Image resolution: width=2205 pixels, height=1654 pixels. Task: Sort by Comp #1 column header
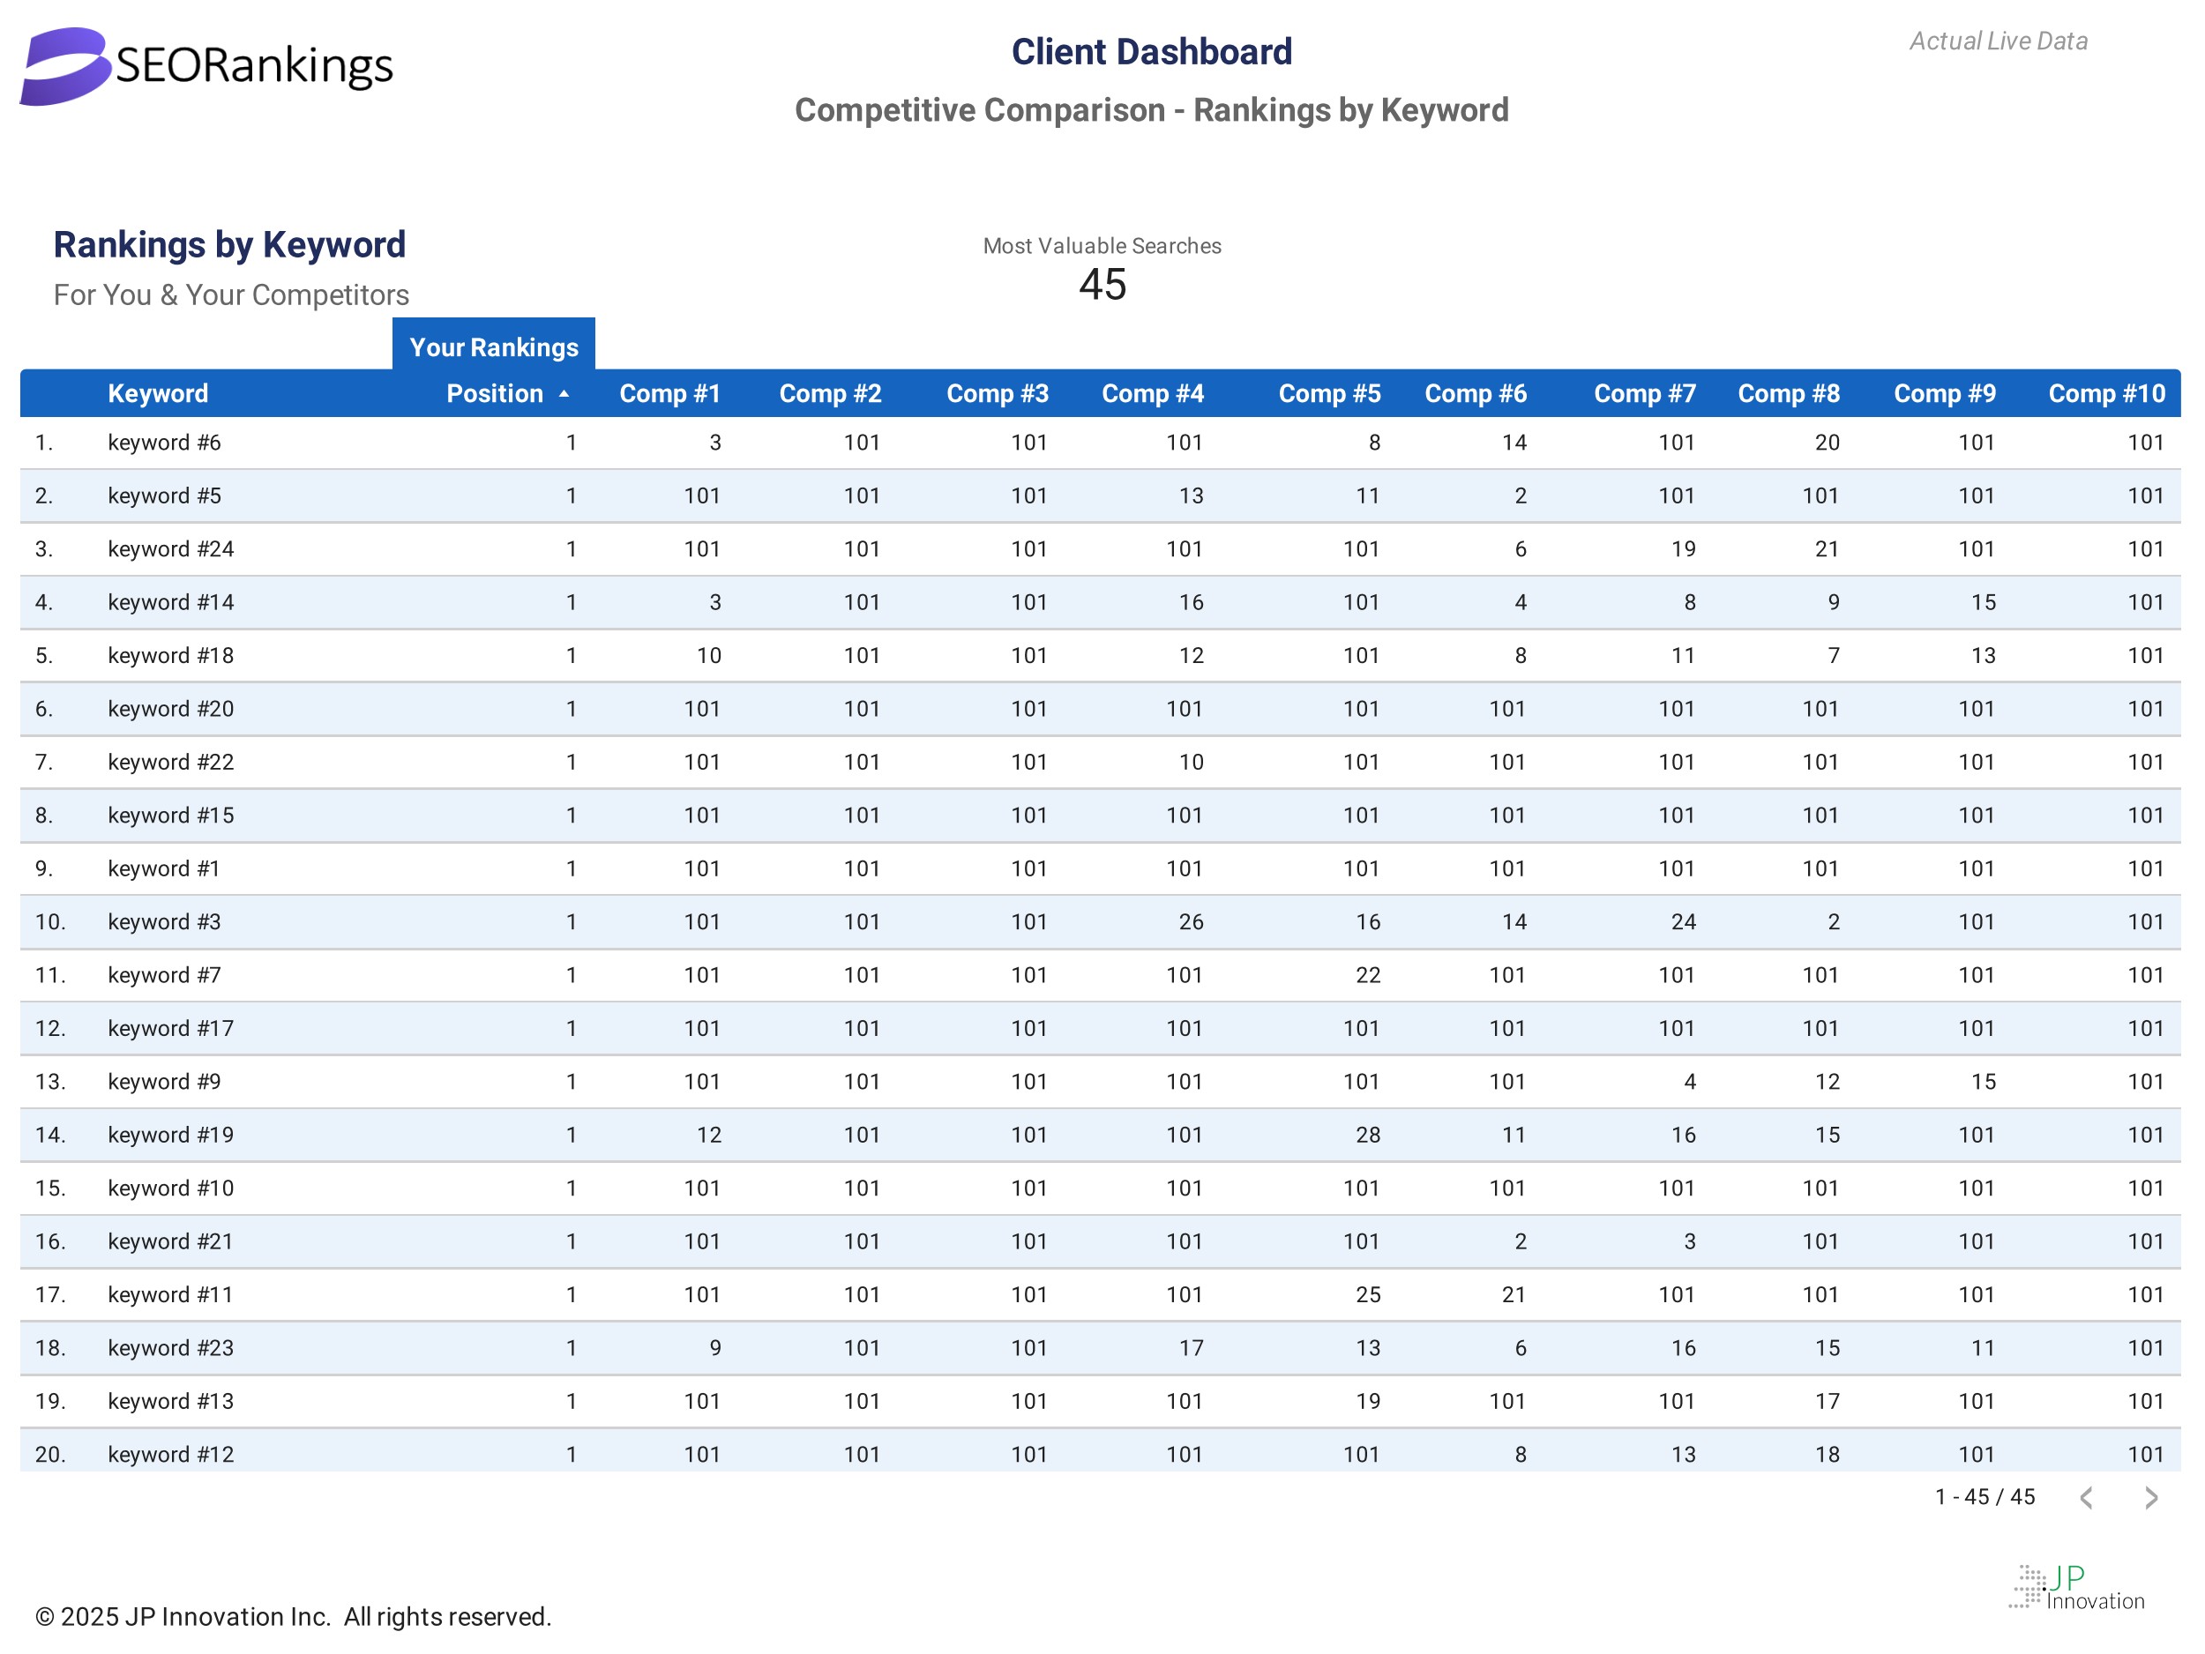point(669,393)
